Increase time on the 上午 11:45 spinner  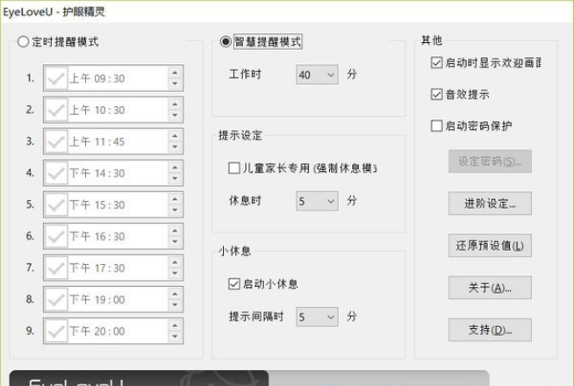(175, 136)
